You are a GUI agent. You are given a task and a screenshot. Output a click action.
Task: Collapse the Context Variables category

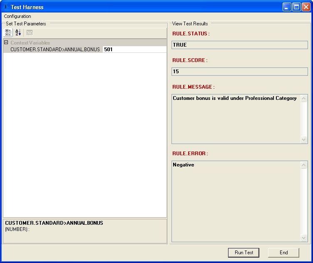pos(6,42)
